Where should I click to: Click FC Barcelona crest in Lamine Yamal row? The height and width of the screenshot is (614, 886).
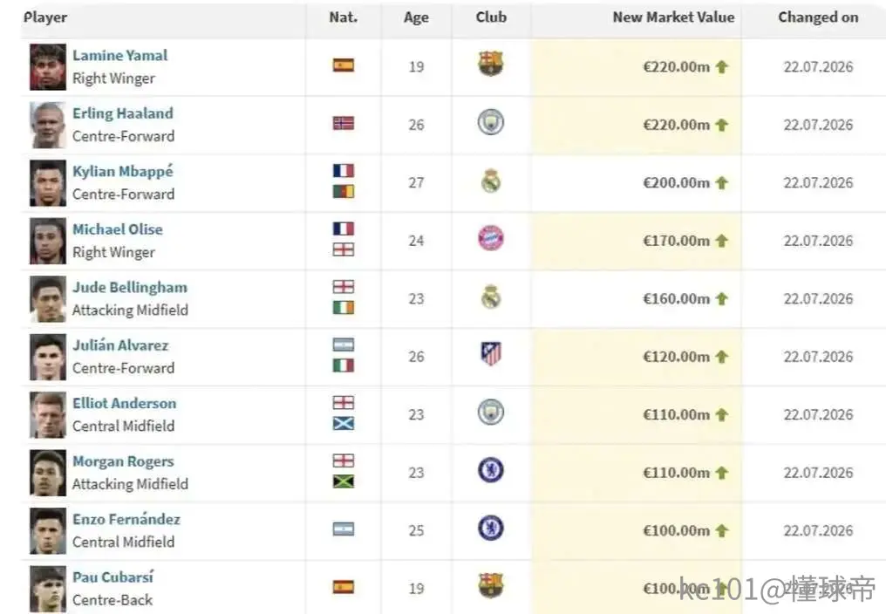pyautogui.click(x=490, y=64)
